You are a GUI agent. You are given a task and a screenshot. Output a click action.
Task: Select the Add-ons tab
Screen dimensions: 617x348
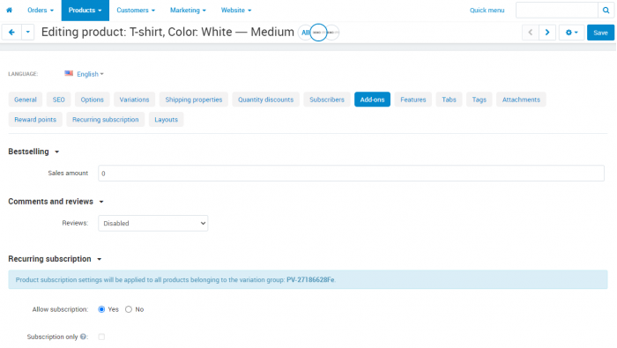372,100
